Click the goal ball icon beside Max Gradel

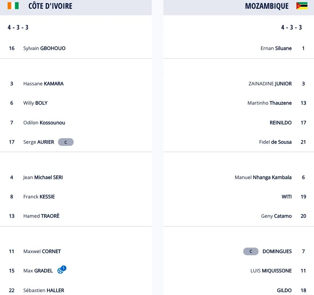pos(61,271)
